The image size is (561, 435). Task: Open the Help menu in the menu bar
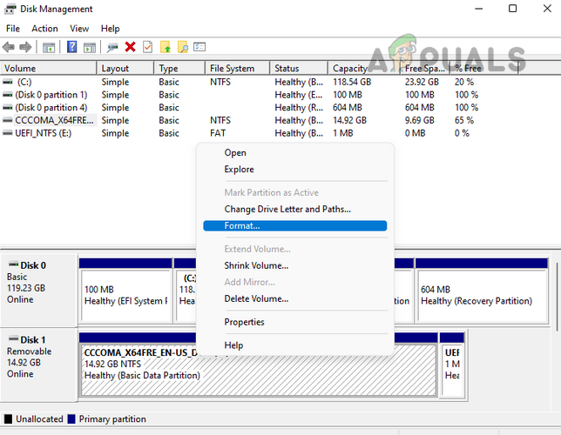(x=110, y=29)
